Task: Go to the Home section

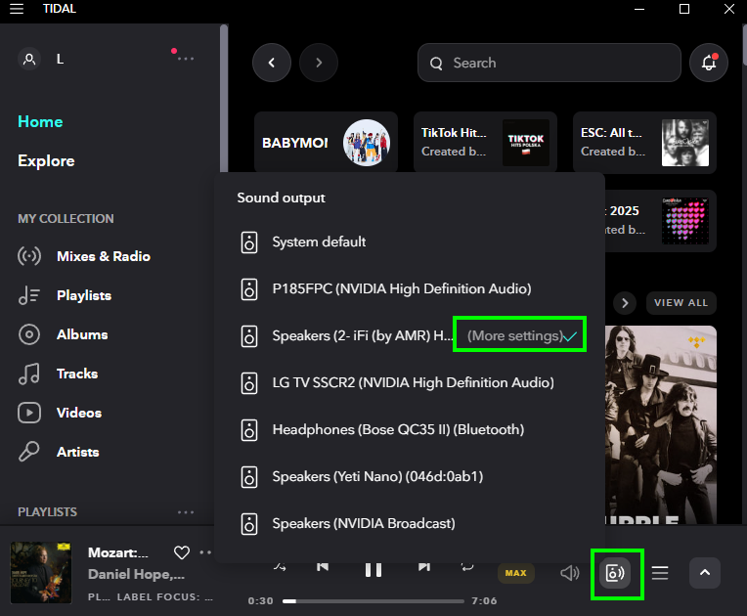Action: [40, 121]
